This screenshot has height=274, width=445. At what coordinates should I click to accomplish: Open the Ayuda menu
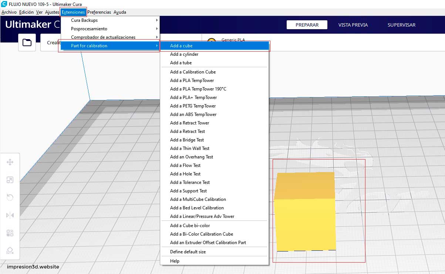pos(120,12)
